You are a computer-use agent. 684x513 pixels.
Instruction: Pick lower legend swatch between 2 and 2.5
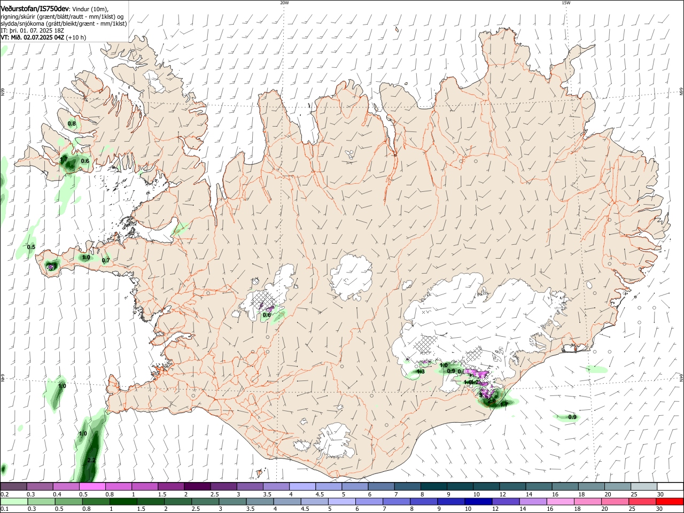tap(178, 501)
